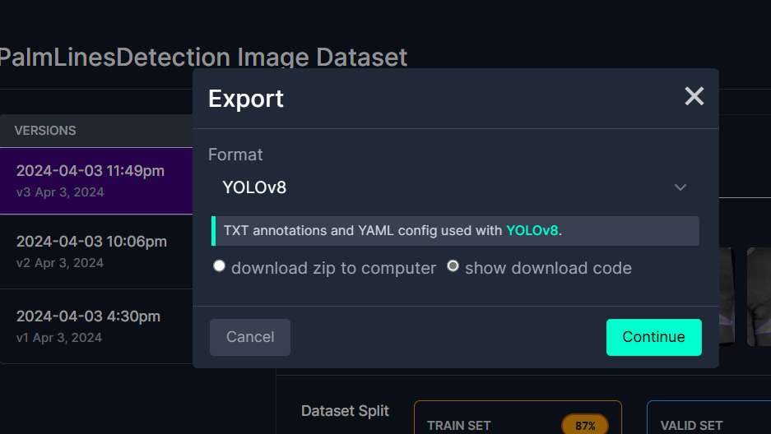Click the 87% train set badge
Image resolution: width=771 pixels, height=434 pixels.
(585, 425)
